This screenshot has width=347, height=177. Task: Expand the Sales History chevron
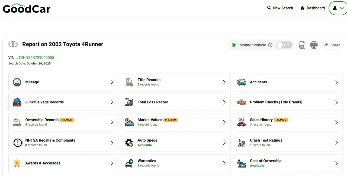pos(336,122)
